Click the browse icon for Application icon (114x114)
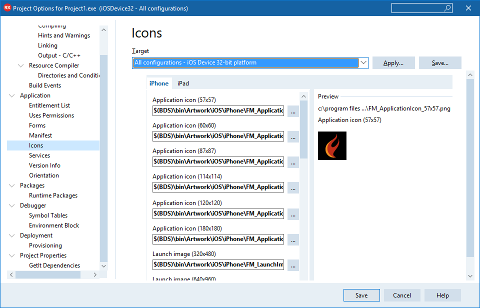Viewport: 480px width, 308px height. pos(293,187)
